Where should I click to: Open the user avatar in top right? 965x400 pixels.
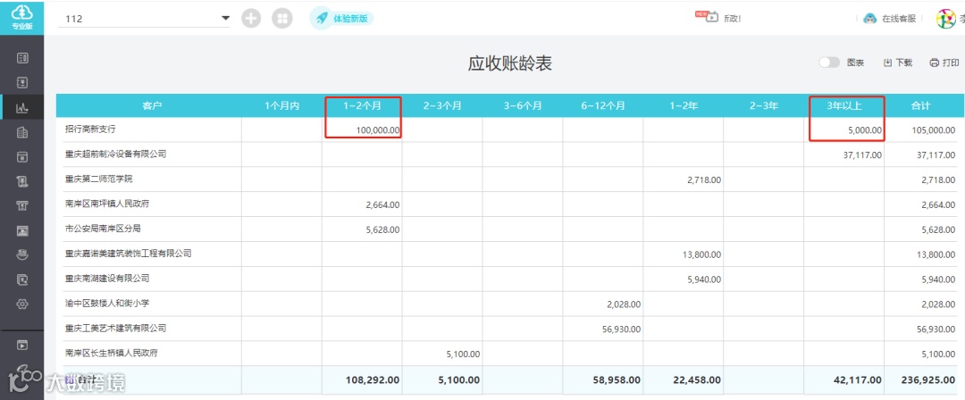point(946,19)
